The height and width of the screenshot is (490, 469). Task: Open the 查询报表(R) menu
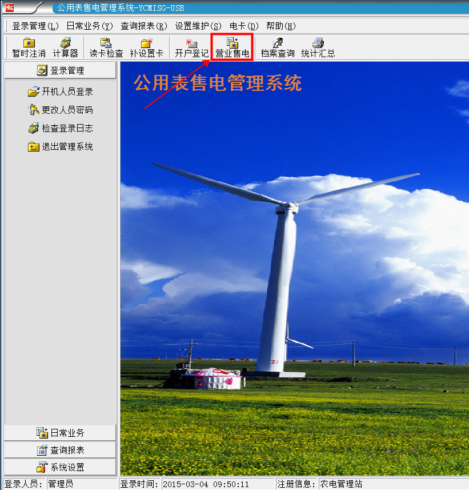(x=144, y=26)
